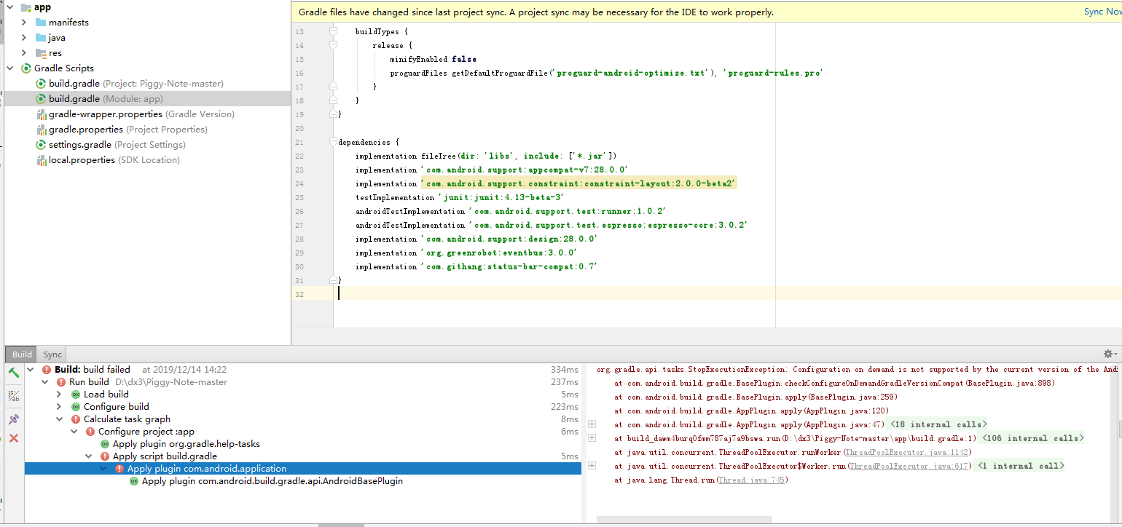Collapse the app module node
The height and width of the screenshot is (527, 1122).
pos(9,7)
